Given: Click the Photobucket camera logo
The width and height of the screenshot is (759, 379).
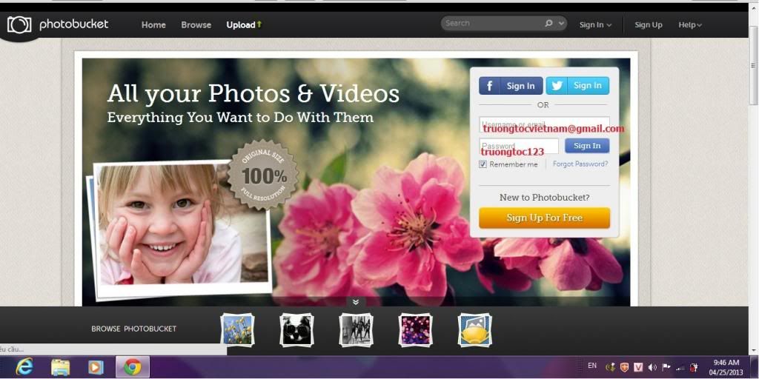Looking at the screenshot, I should click(19, 24).
